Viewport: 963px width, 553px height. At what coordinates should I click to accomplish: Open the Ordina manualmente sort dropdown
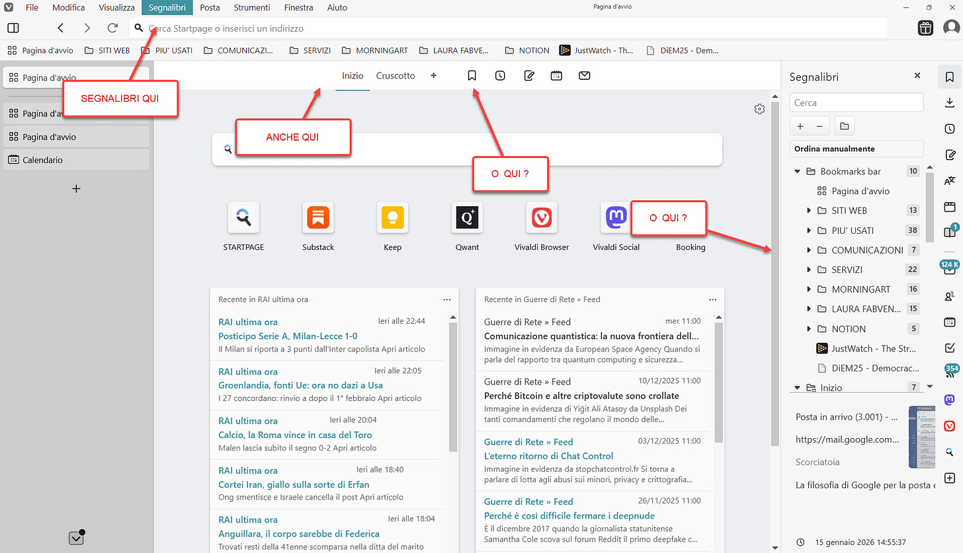coord(857,149)
